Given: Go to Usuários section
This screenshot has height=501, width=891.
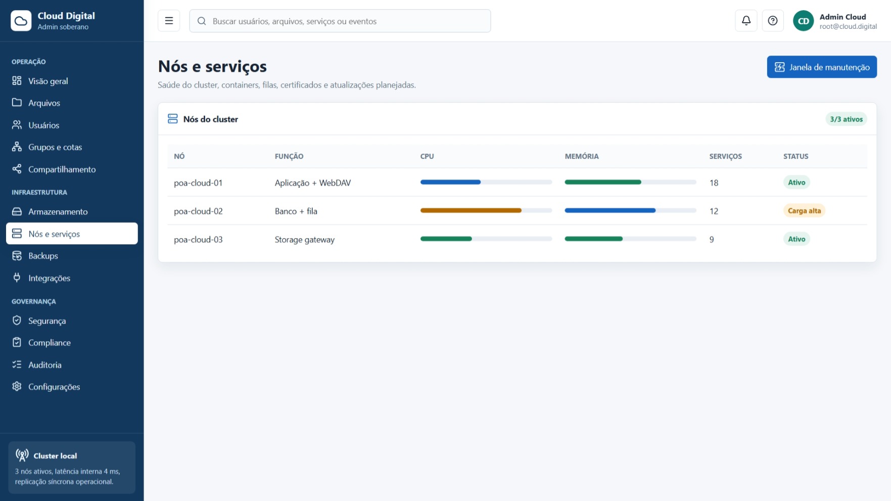Looking at the screenshot, I should click(x=72, y=125).
